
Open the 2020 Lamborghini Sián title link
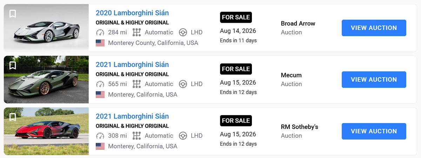132,13
